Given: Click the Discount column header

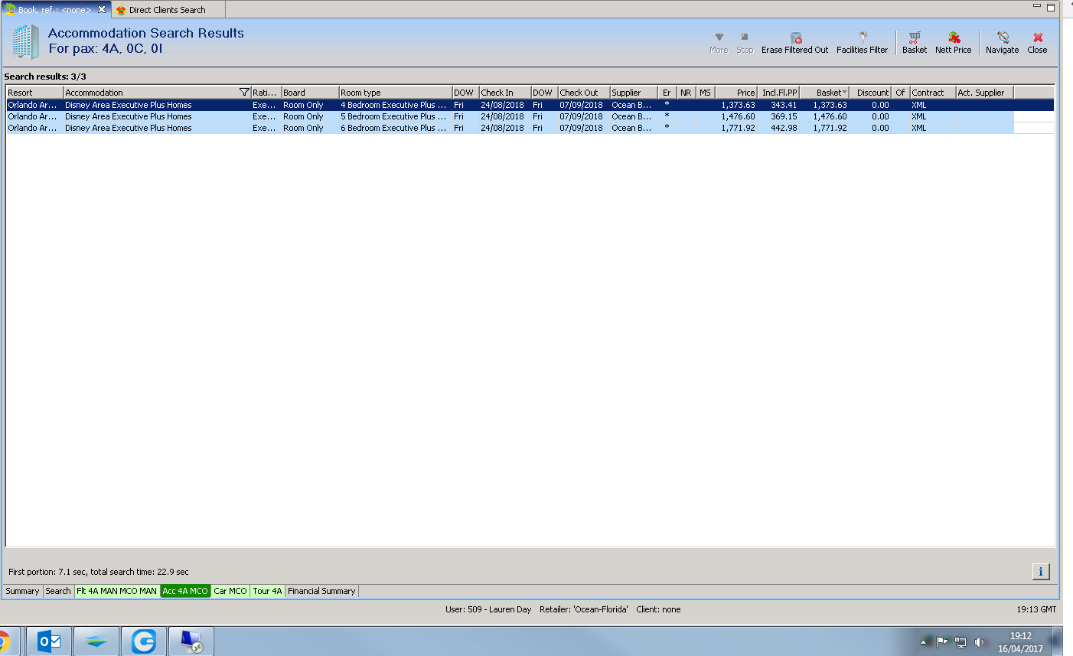Looking at the screenshot, I should pos(871,93).
